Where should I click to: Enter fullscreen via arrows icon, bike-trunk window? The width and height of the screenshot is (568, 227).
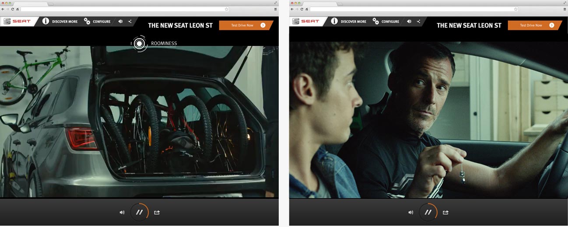pyautogui.click(x=276, y=3)
